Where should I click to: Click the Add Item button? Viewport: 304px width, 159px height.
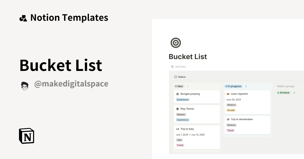(179, 67)
